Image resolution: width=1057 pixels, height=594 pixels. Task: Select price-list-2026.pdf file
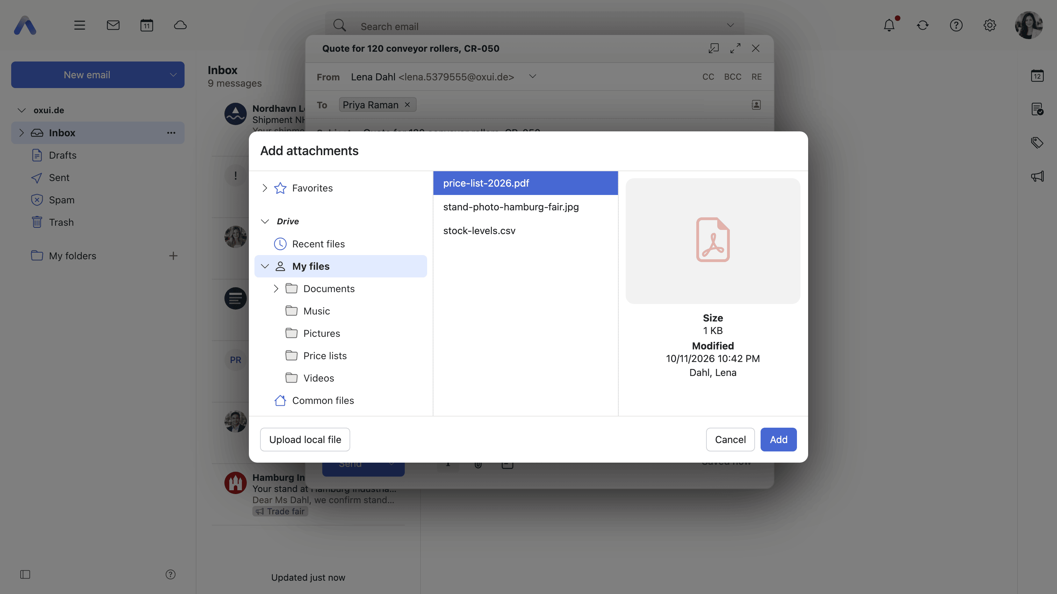click(525, 183)
